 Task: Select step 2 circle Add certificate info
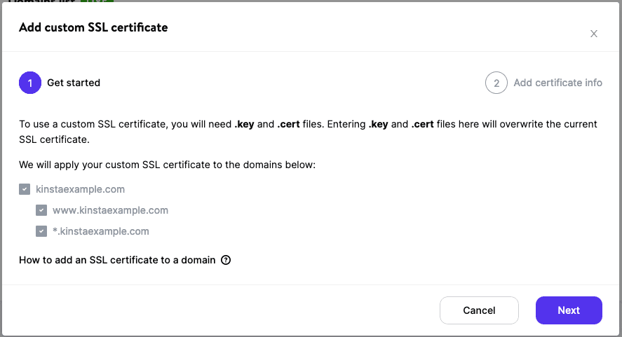[x=496, y=83]
